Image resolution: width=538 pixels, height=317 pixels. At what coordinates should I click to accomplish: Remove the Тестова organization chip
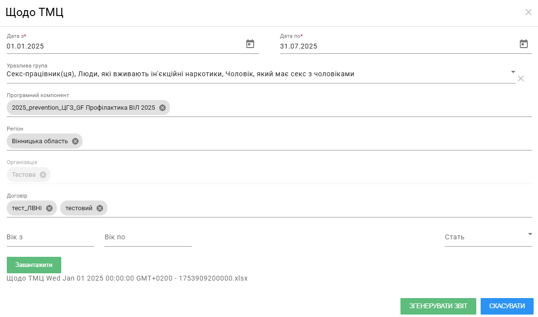(43, 175)
